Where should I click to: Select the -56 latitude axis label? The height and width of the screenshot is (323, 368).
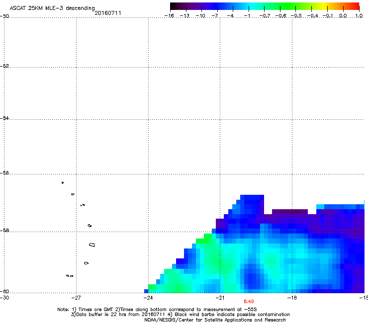click(x=4, y=172)
